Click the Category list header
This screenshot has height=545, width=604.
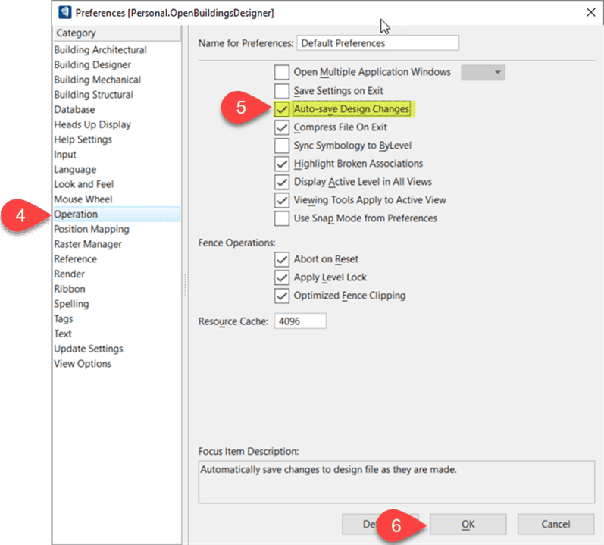click(x=117, y=33)
